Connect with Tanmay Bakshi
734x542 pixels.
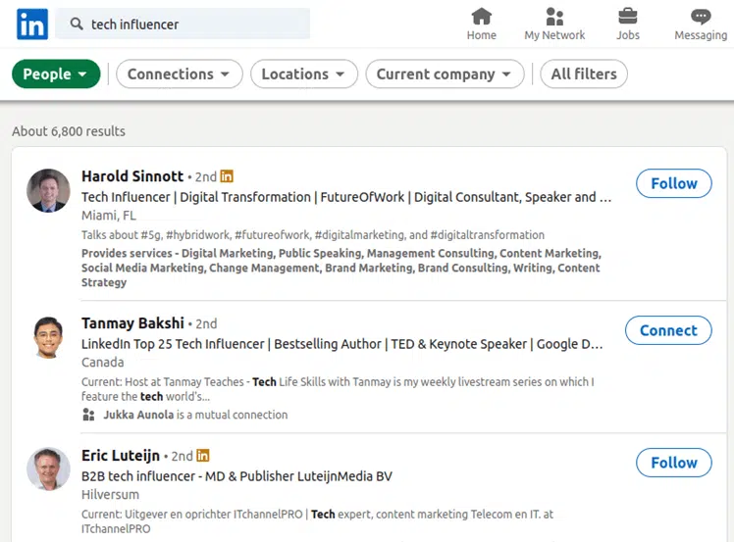pos(668,330)
